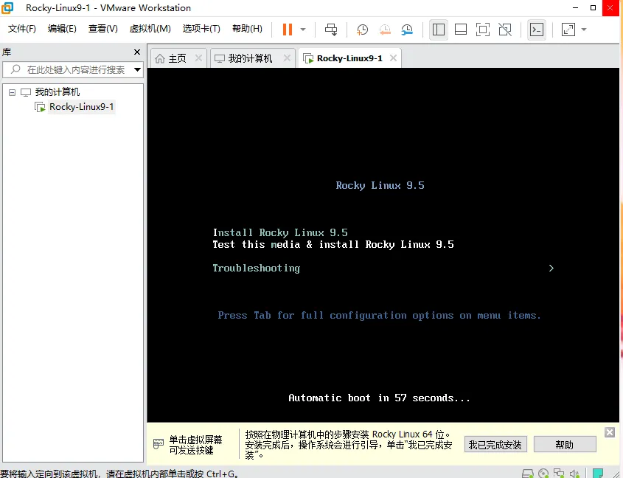Open the snapshot manager wrench icon
This screenshot has width=623, height=478.
[406, 30]
